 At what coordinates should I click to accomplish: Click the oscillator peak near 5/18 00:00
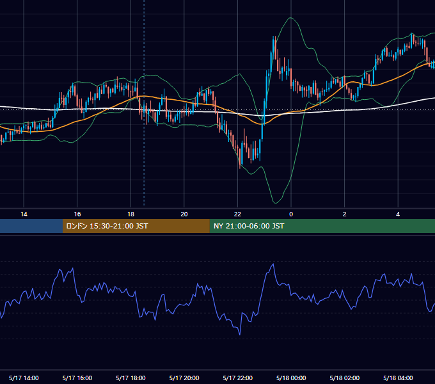click(274, 264)
